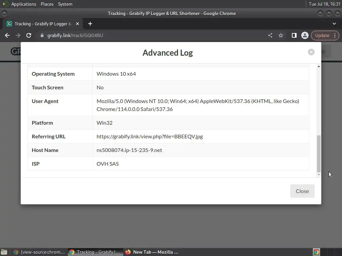Image resolution: width=342 pixels, height=256 pixels.
Task: Click the Referring URL row label
Action: coord(48,136)
